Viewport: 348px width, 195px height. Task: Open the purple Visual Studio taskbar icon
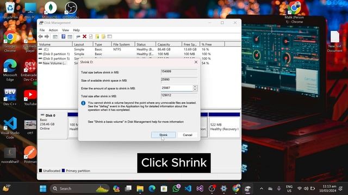point(200,188)
